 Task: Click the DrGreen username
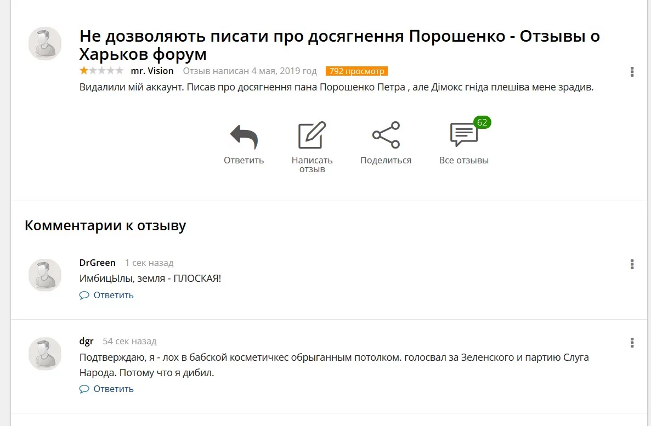[x=97, y=263]
